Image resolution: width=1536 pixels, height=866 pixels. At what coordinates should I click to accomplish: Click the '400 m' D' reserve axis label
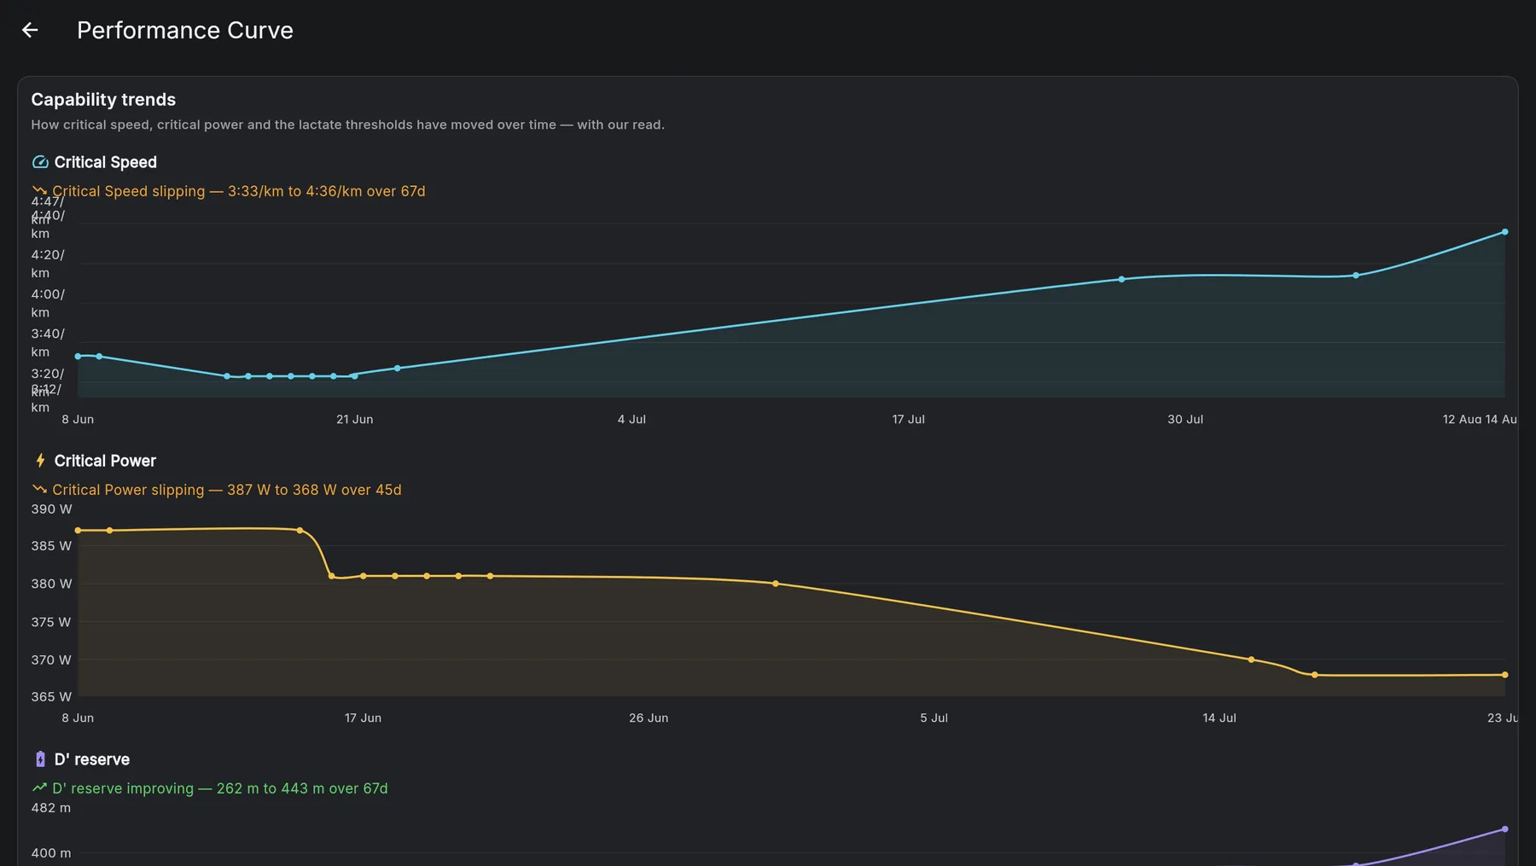tap(51, 853)
